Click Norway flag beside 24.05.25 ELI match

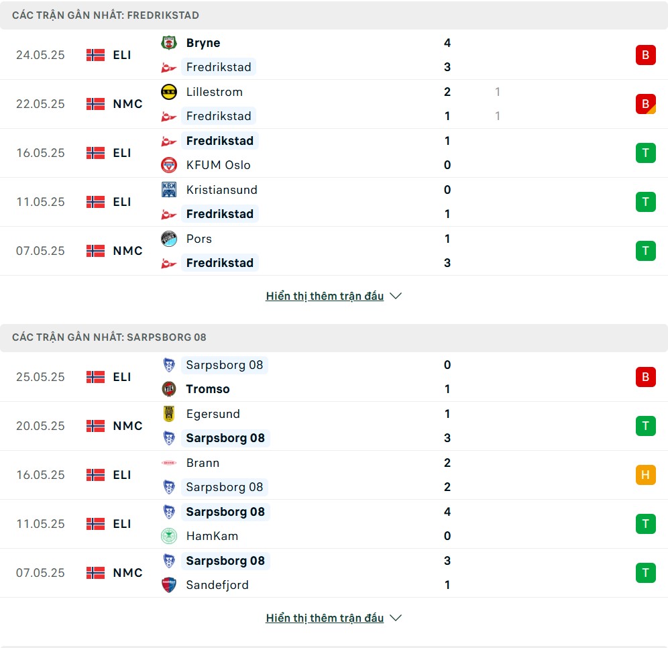[x=95, y=55]
